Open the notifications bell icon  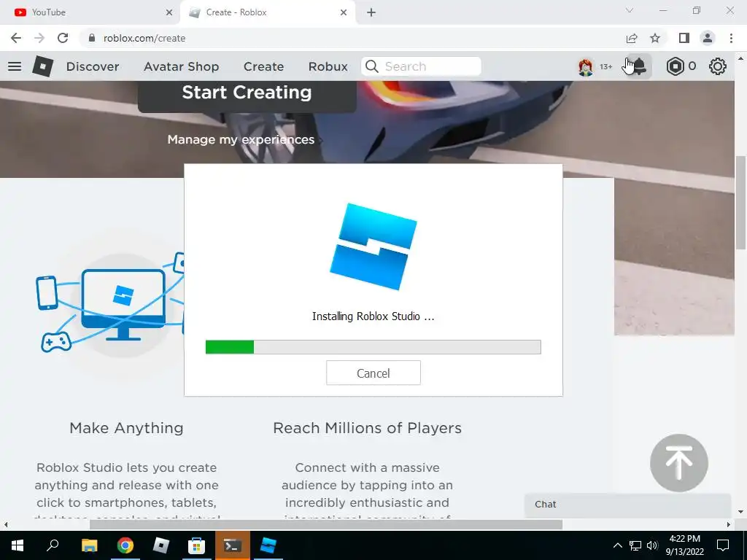(638, 66)
